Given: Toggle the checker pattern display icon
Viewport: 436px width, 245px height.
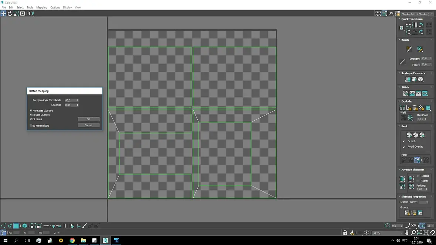Looking at the screenshot, I should [384, 14].
